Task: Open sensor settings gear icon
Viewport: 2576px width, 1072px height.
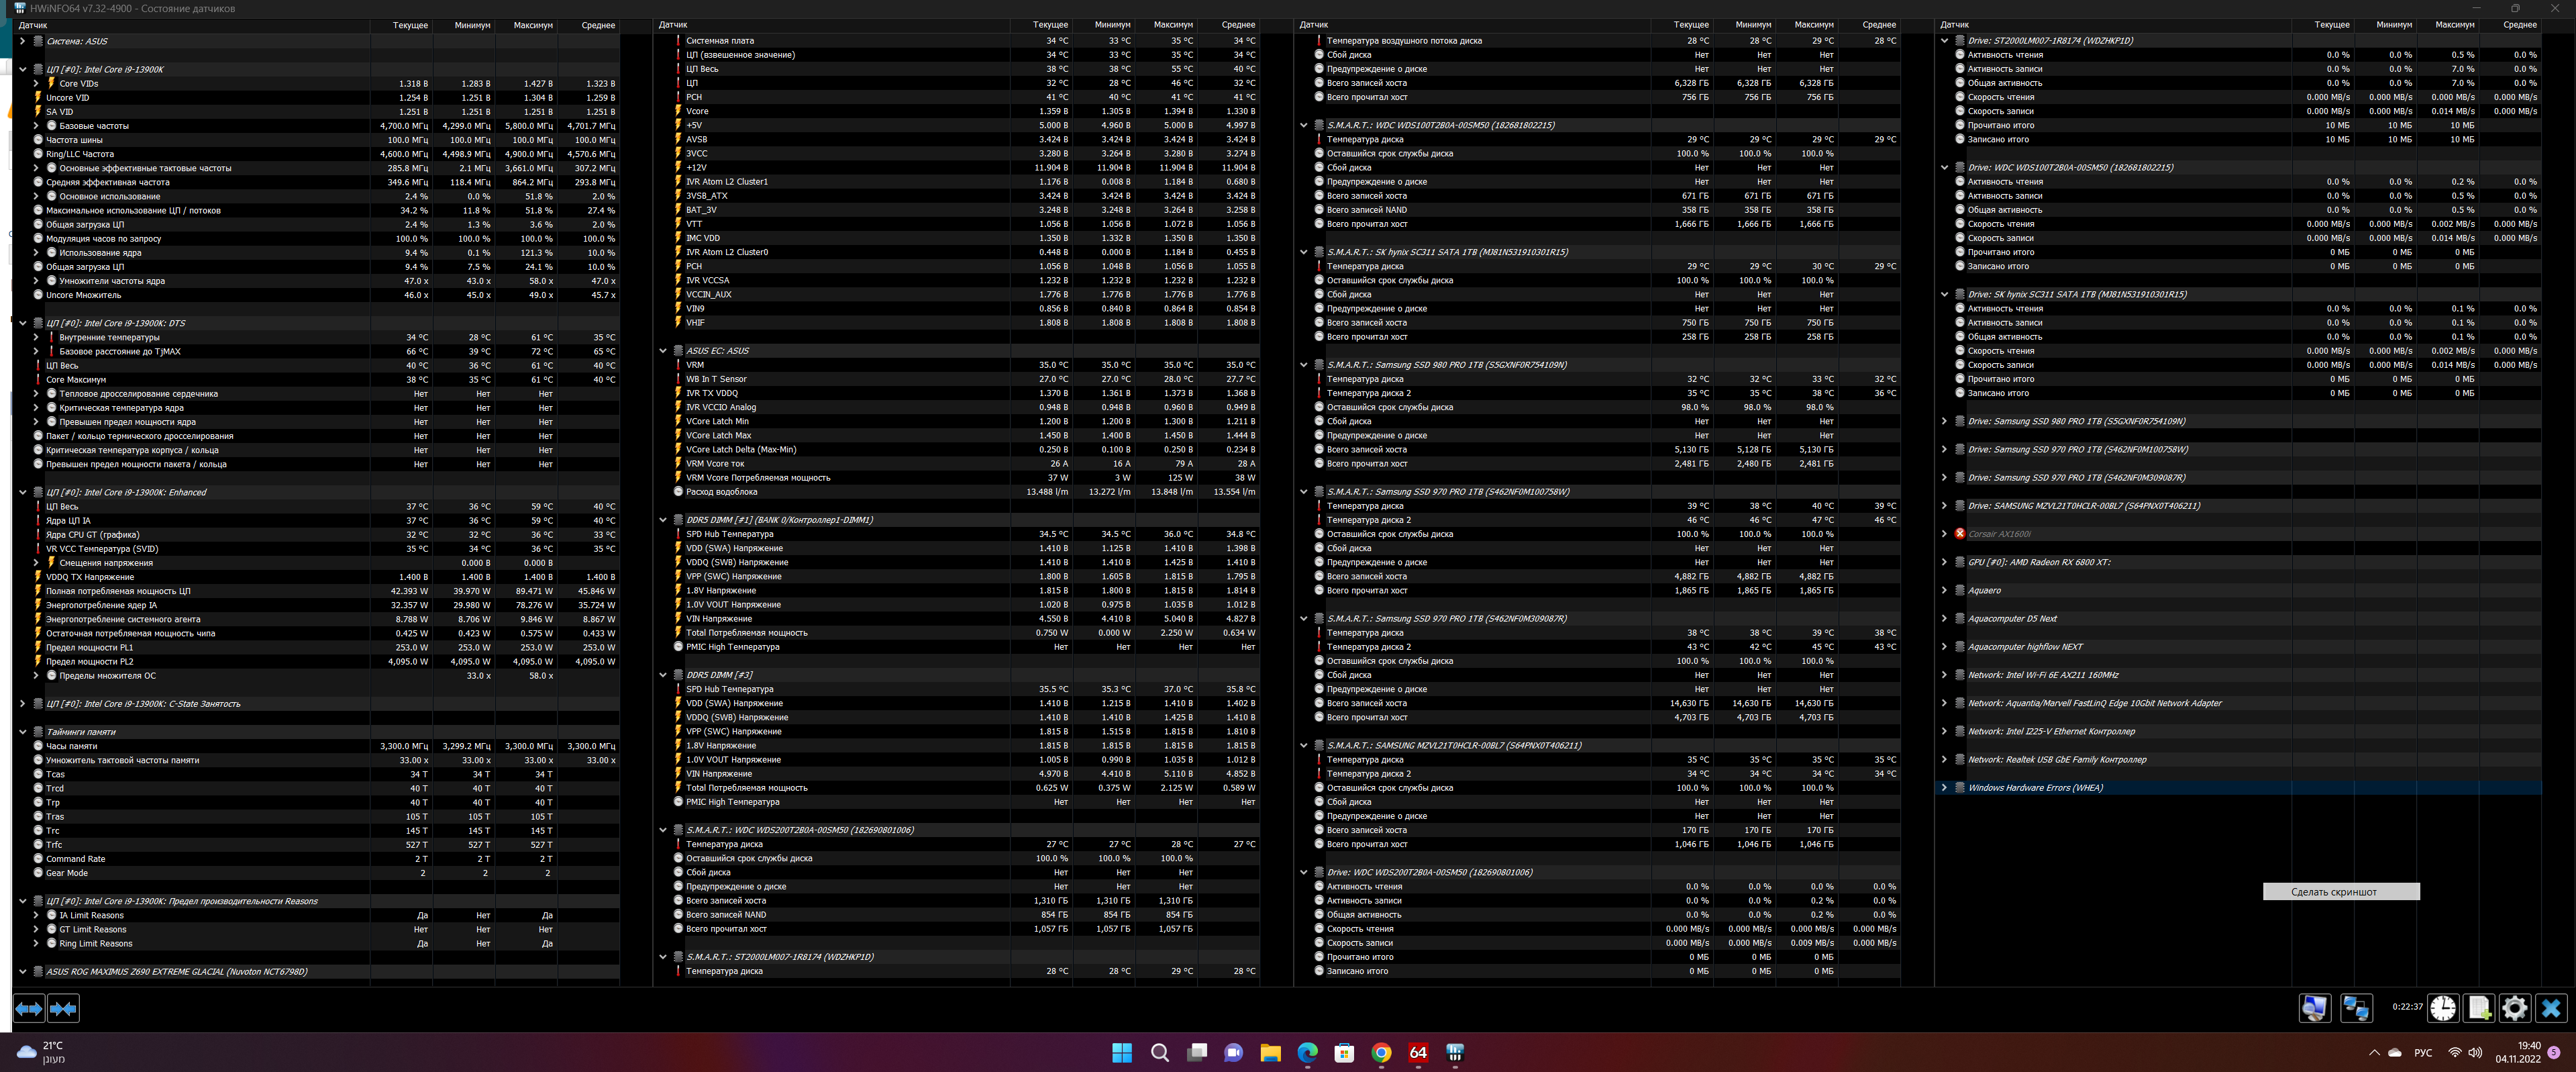Action: (x=2514, y=1008)
